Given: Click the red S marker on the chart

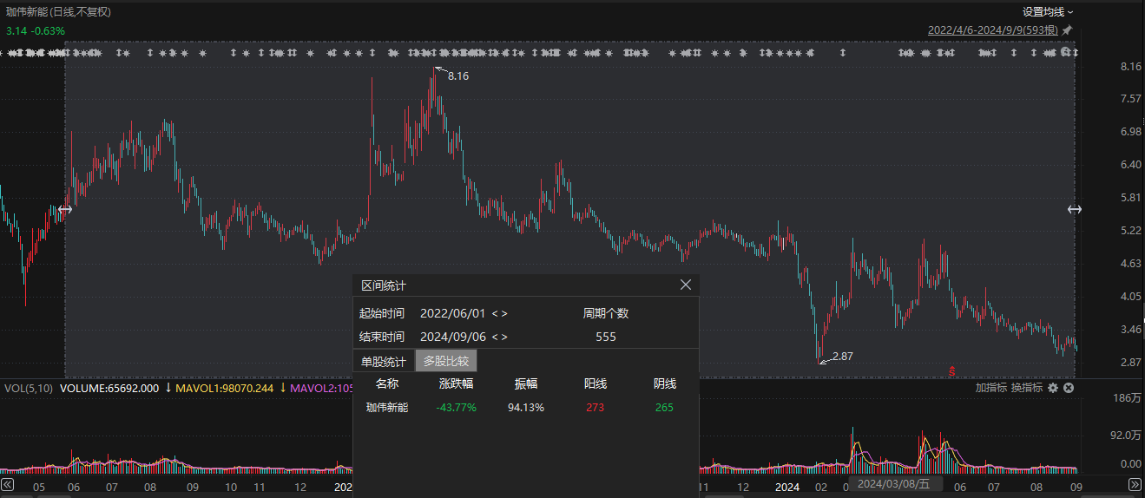Looking at the screenshot, I should (x=952, y=371).
